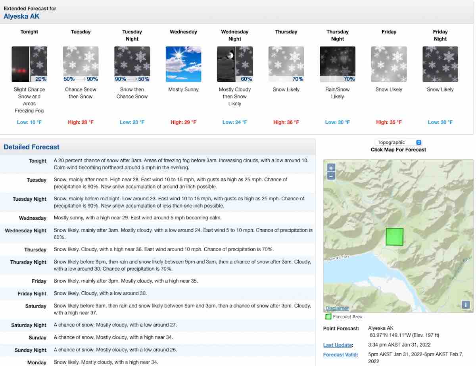This screenshot has width=476, height=366.
Task: Click the Wednesday Night cloudy-snow icon
Action: tap(235, 64)
